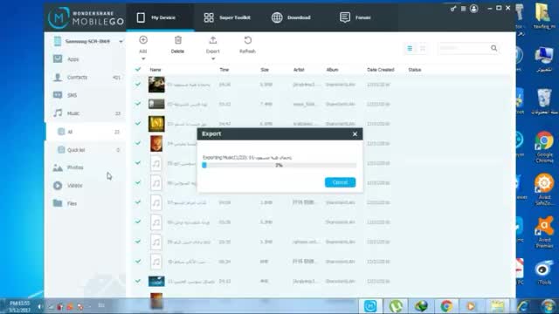
Task: Switch to Super Toolkit tab
Action: (x=227, y=17)
